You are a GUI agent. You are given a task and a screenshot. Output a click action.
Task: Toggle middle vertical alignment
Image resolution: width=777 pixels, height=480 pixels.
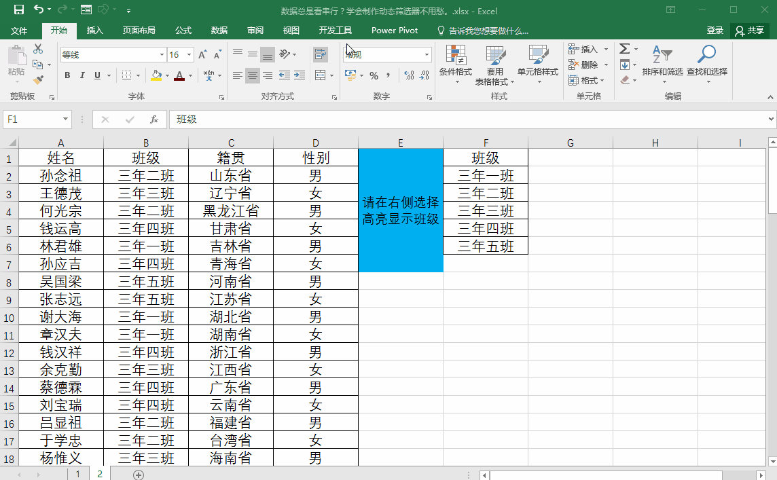click(x=253, y=54)
